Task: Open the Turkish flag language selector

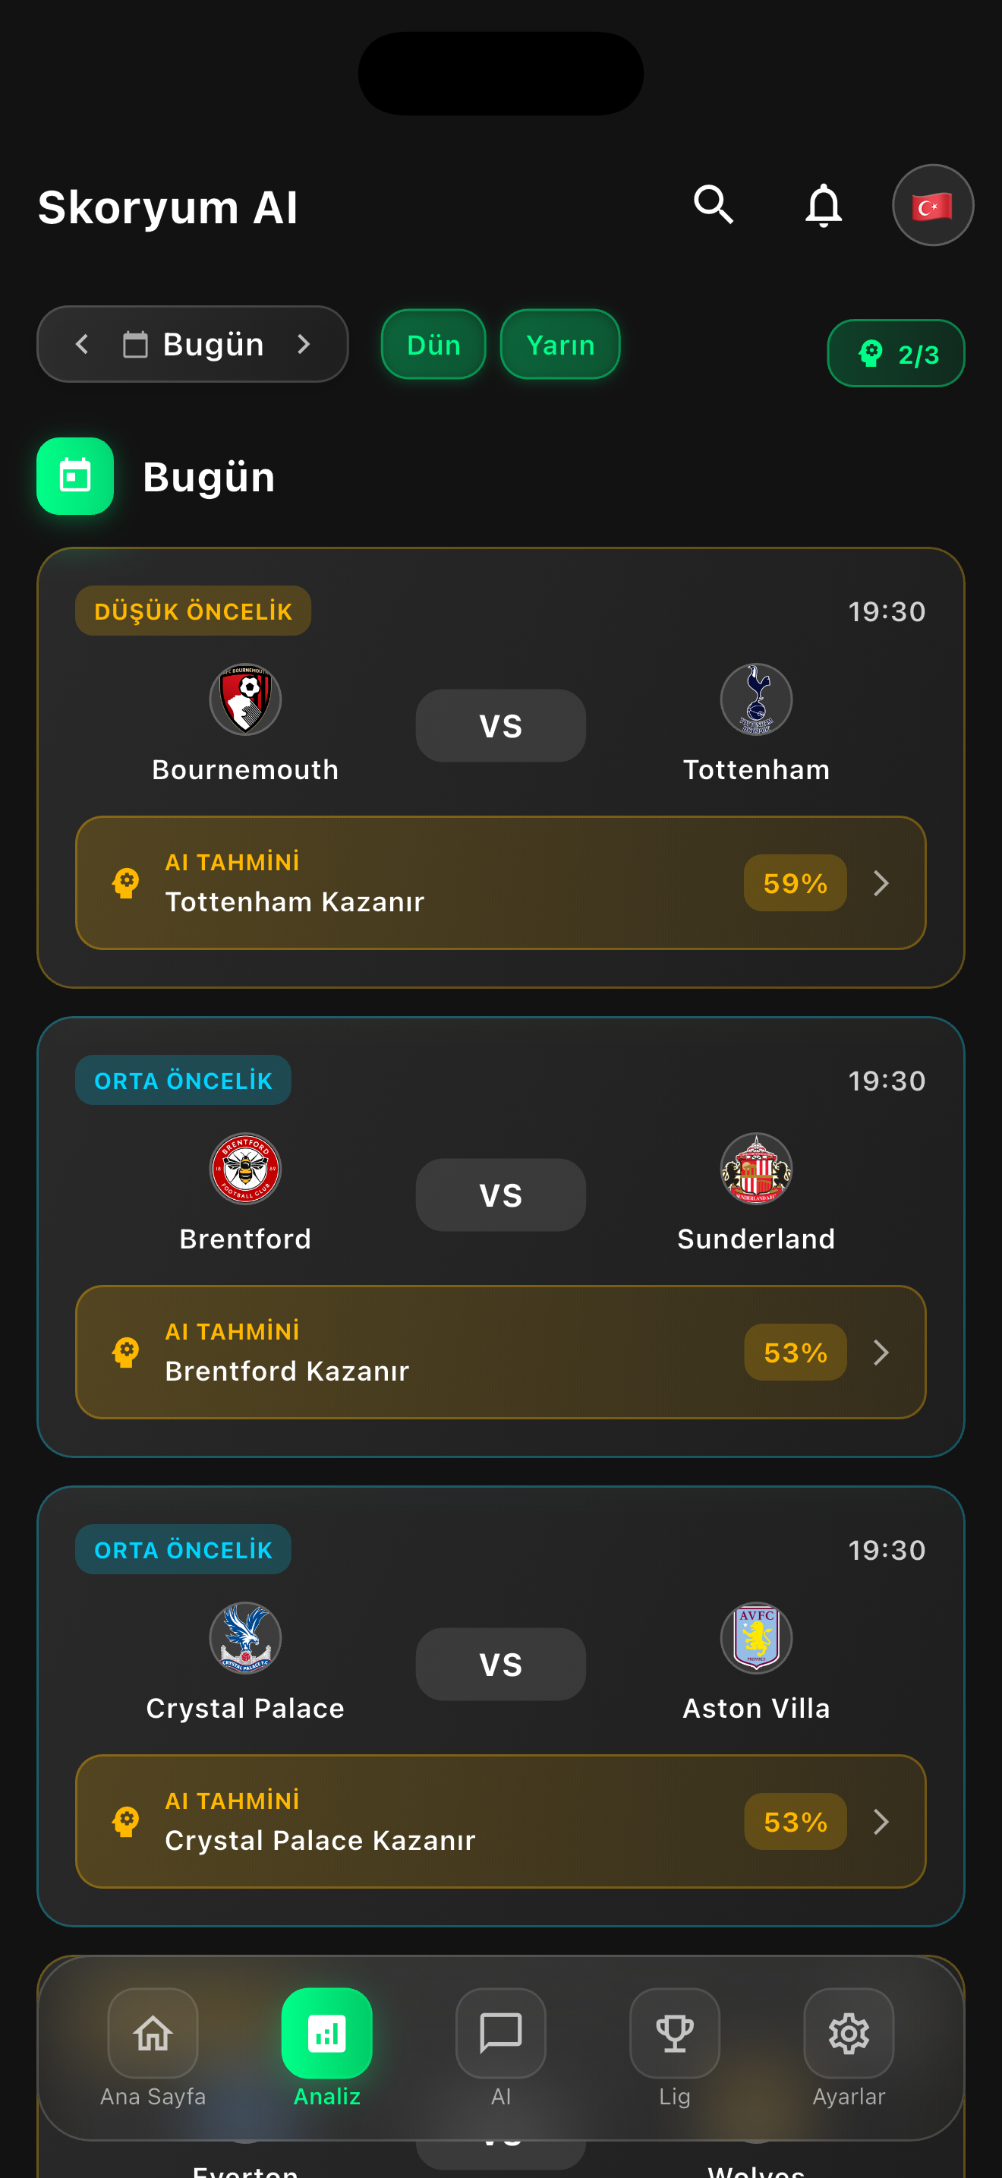Action: click(932, 206)
